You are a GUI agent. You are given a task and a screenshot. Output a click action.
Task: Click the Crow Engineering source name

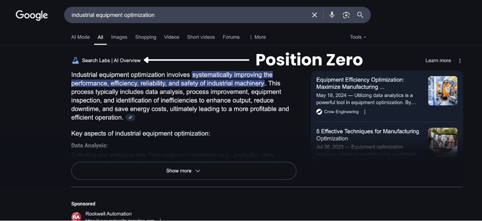[341, 112]
